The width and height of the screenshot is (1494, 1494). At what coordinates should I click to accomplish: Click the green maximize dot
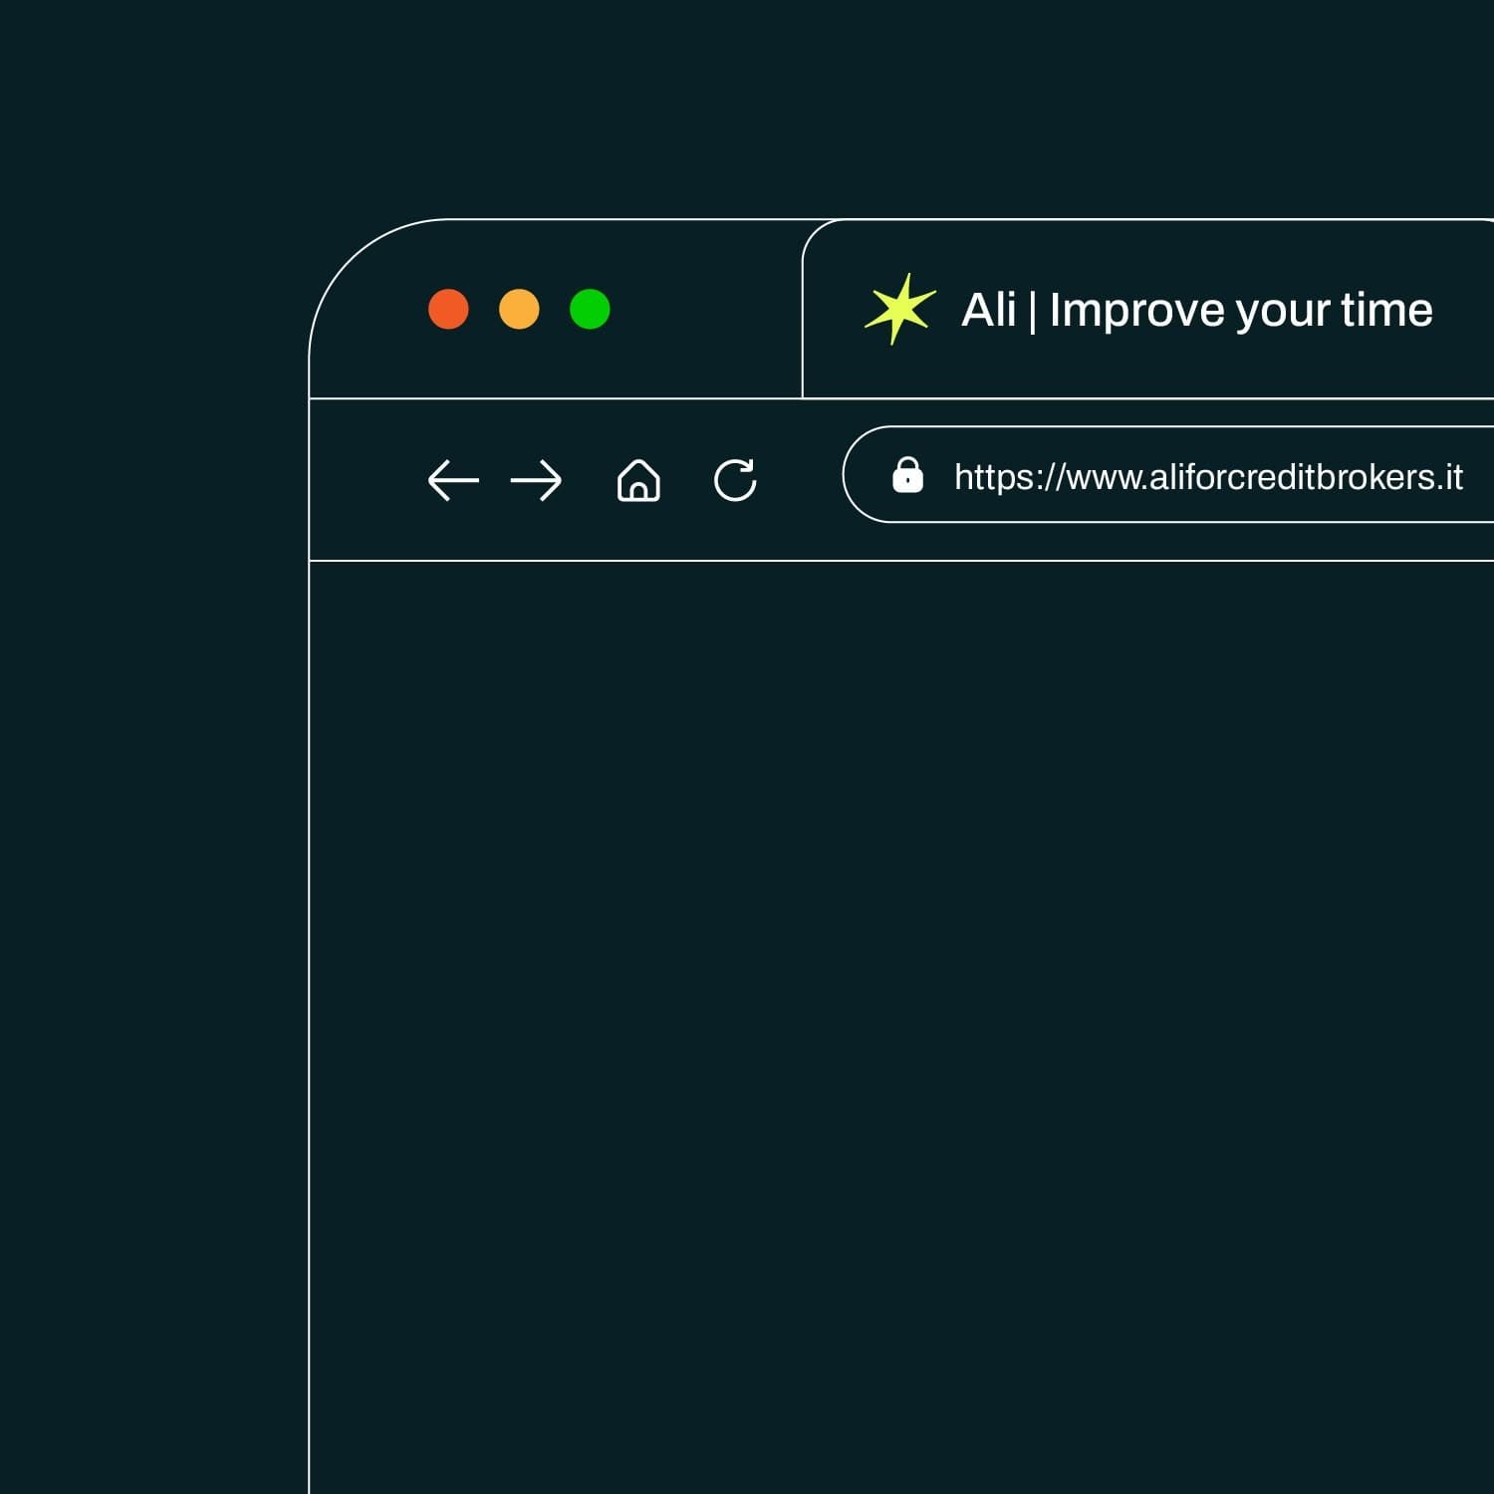[590, 311]
